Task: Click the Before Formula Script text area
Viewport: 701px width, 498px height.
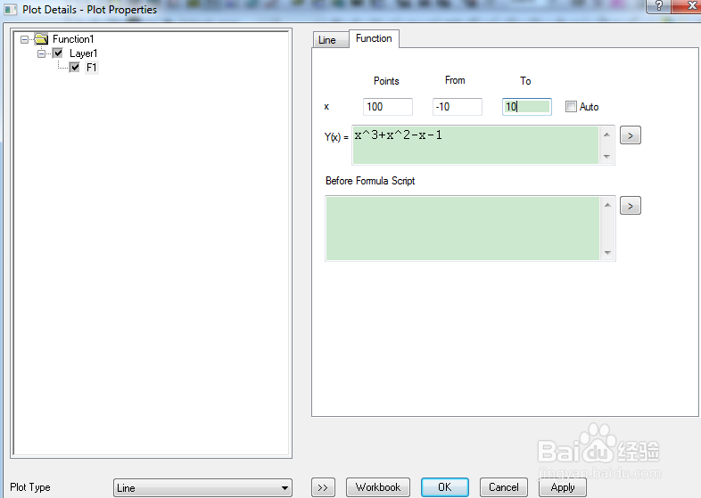Action: [x=463, y=228]
